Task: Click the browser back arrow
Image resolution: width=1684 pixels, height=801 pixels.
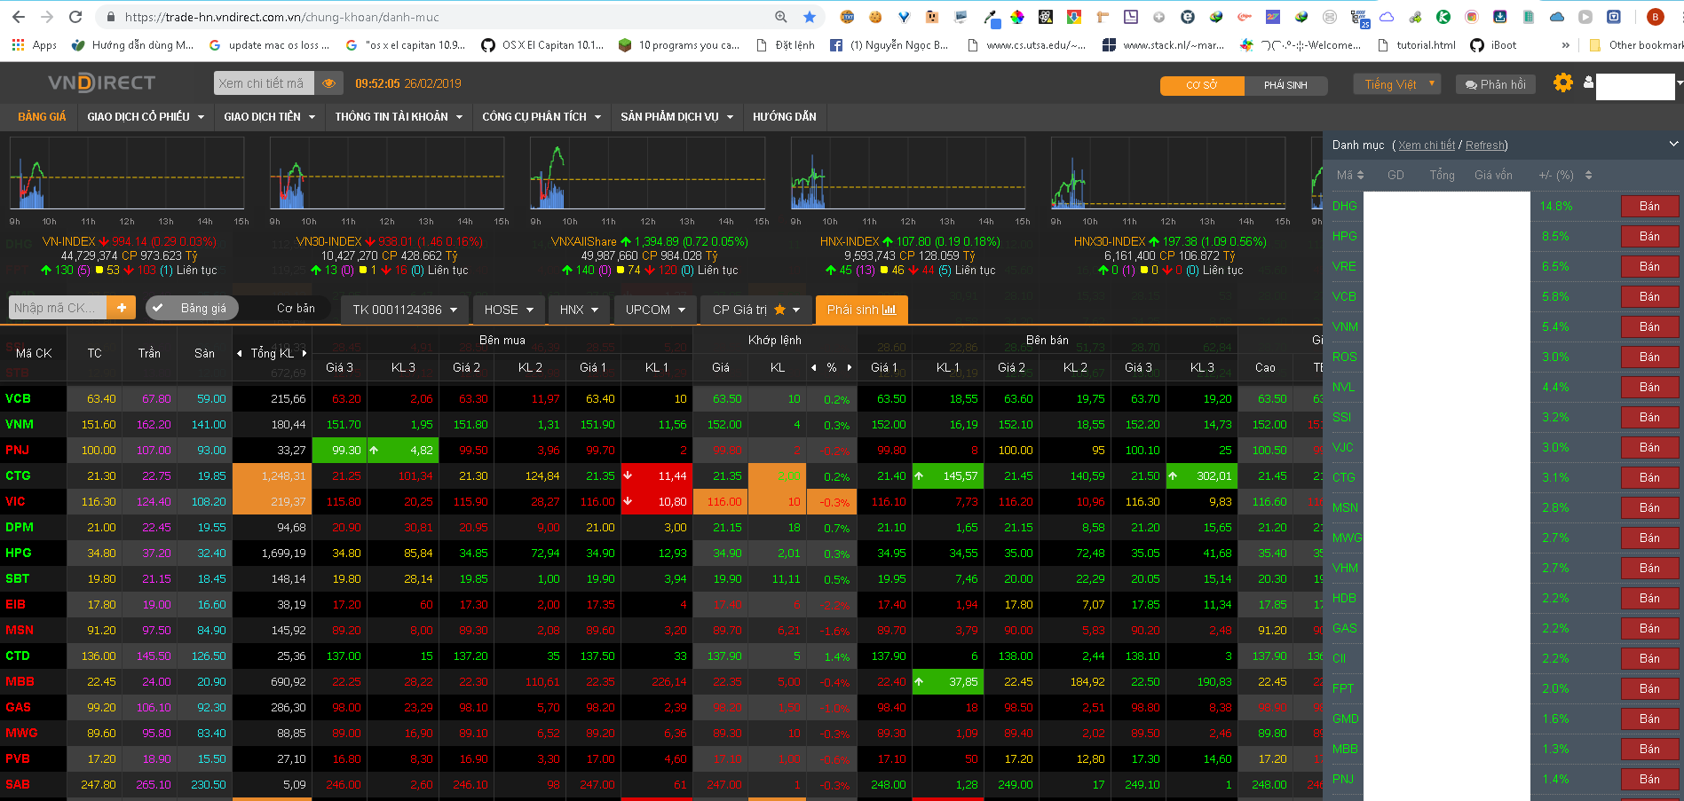Action: click(19, 17)
